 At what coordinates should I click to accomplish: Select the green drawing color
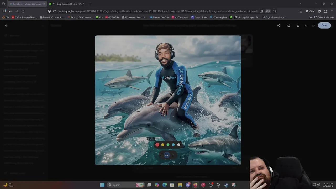(168, 145)
